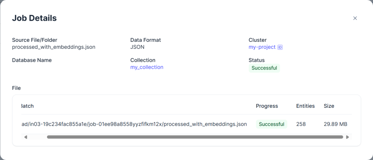Close the Job Details dialog
The image size is (373, 160).
pyautogui.click(x=355, y=18)
